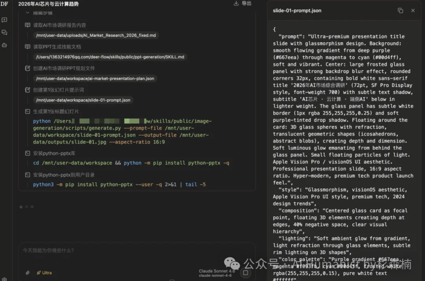Expand the hidden steps chevron
The height and width of the screenshot is (281, 425).
pos(27,13)
